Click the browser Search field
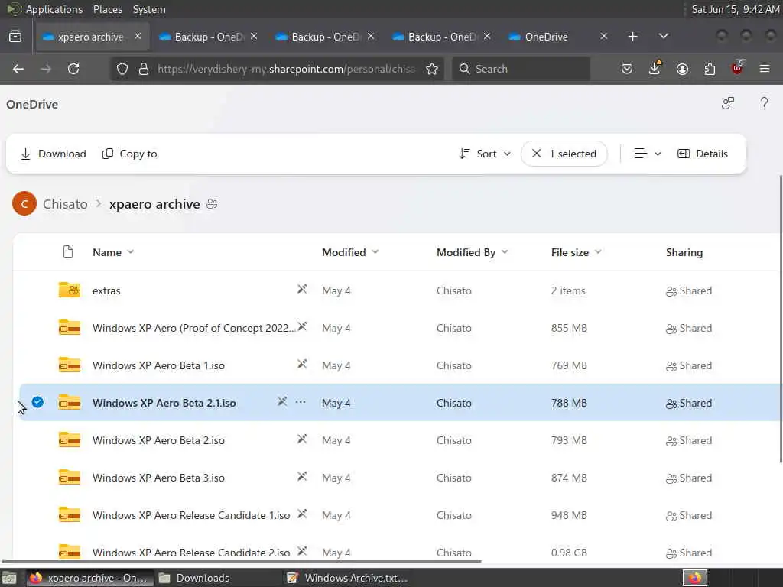783x587 pixels. 521,69
